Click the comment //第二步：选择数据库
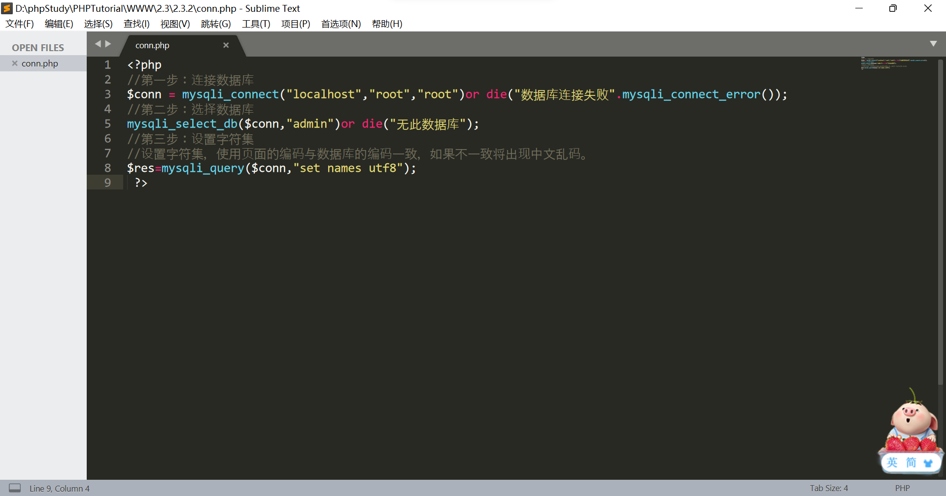This screenshot has width=946, height=496. pyautogui.click(x=191, y=109)
